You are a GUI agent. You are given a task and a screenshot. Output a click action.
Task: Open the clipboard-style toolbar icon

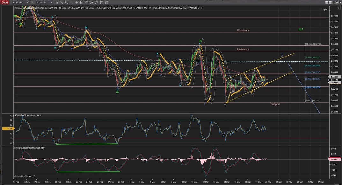click(102, 3)
